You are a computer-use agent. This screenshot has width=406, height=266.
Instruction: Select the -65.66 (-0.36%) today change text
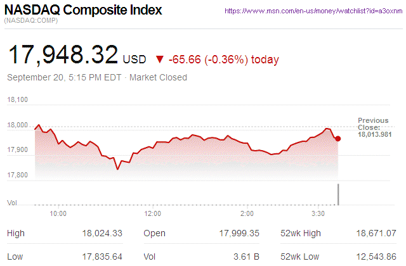pos(224,60)
